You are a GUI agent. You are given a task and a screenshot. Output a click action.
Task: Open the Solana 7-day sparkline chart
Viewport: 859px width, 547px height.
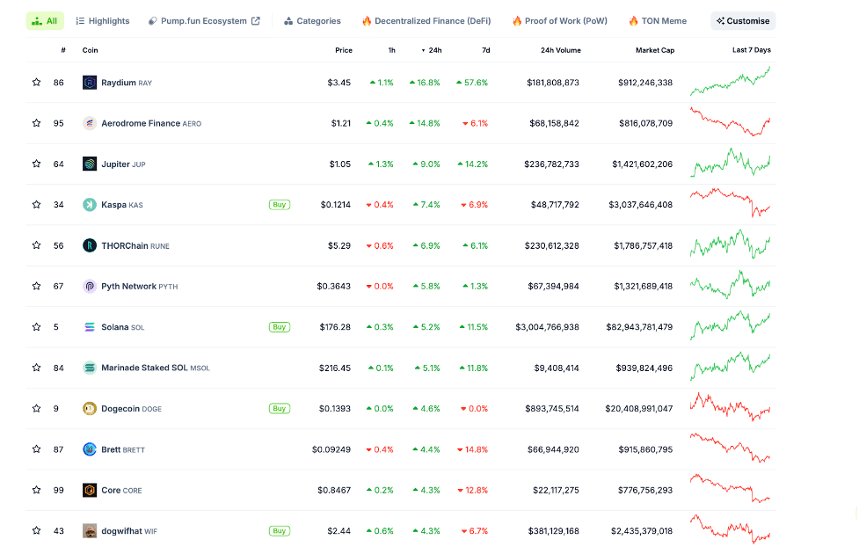pyautogui.click(x=731, y=325)
